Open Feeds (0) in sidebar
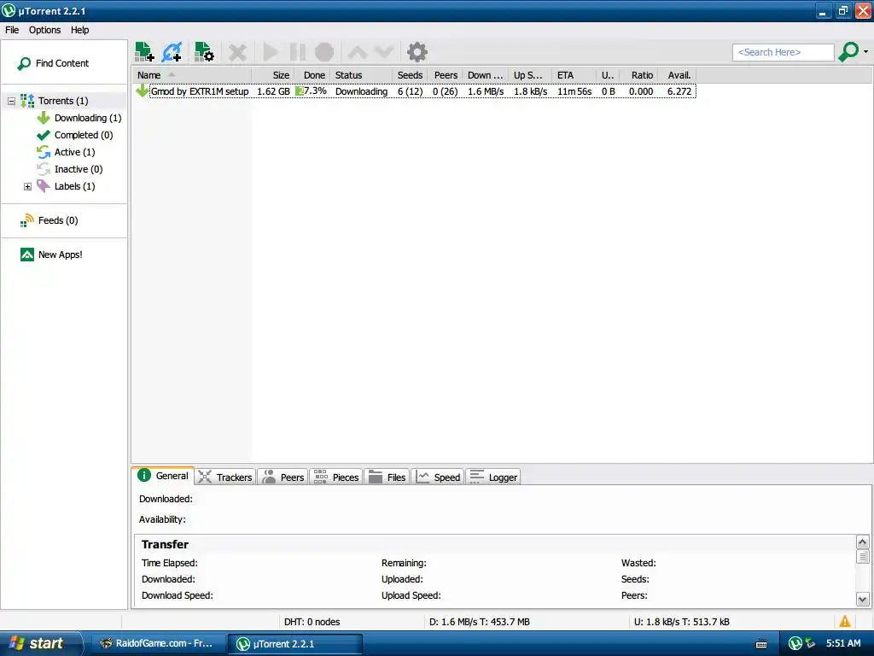 (49, 220)
